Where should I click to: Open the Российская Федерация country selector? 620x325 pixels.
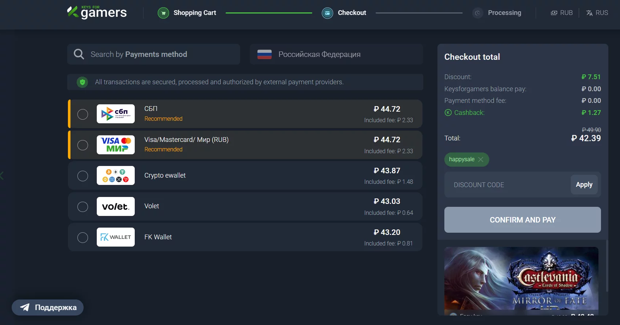[x=336, y=54]
